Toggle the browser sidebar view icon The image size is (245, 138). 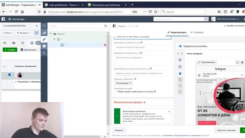(225, 12)
